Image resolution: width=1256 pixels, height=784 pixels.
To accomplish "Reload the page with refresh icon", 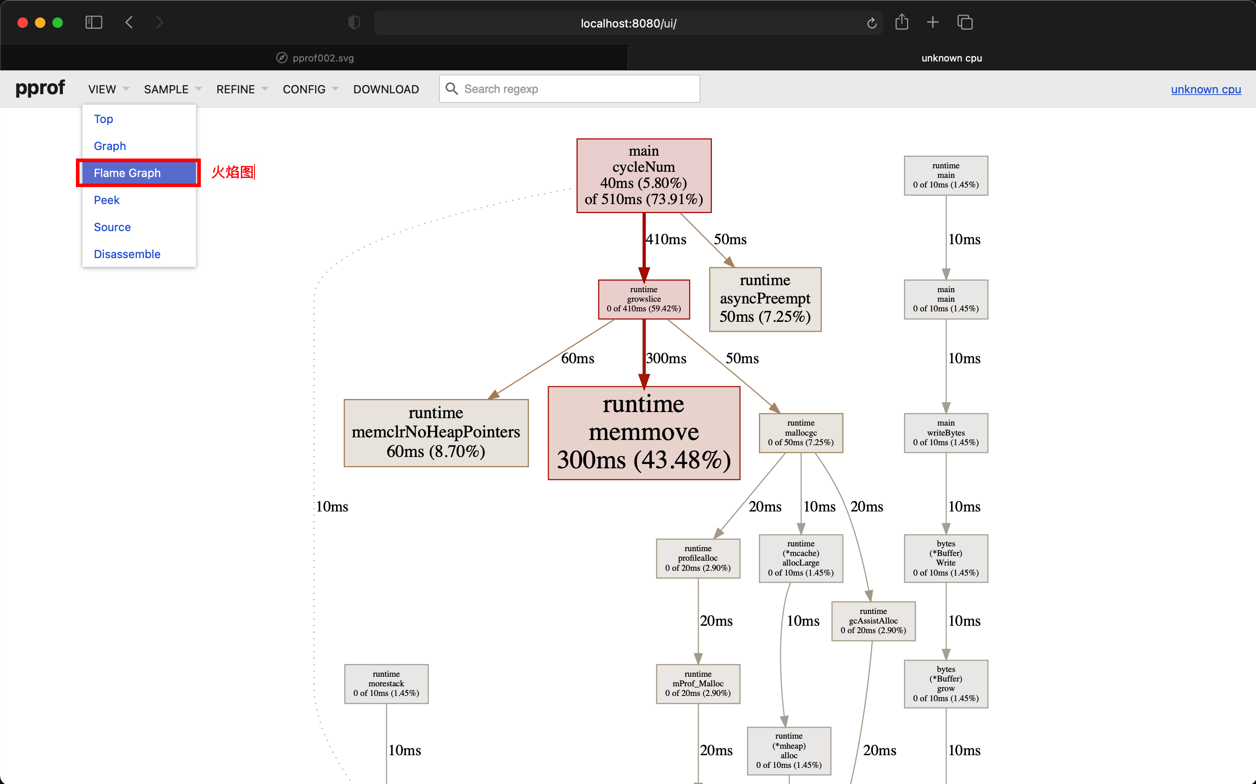I will click(872, 23).
